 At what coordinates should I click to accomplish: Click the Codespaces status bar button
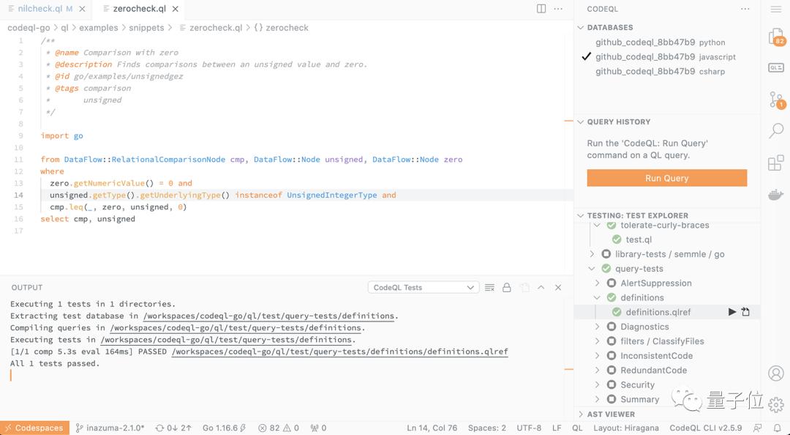click(34, 428)
